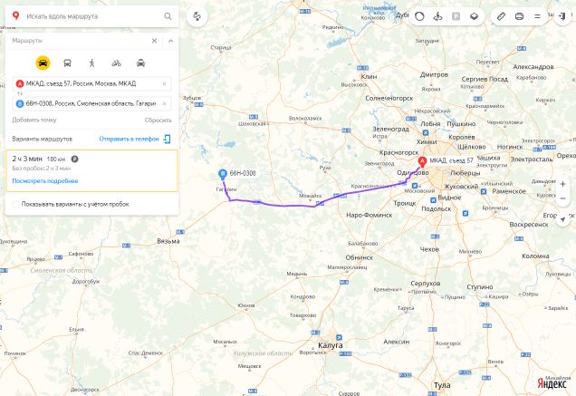Click Посмотреть подробнее route details link

[45, 181]
